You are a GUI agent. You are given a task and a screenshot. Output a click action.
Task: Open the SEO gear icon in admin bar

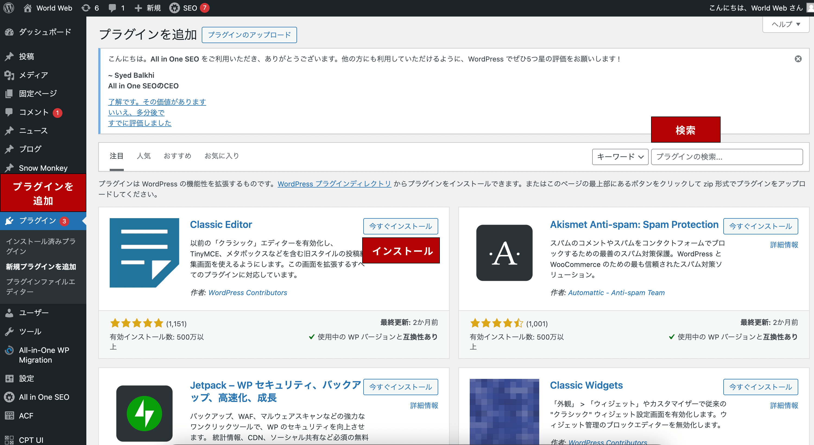[174, 8]
